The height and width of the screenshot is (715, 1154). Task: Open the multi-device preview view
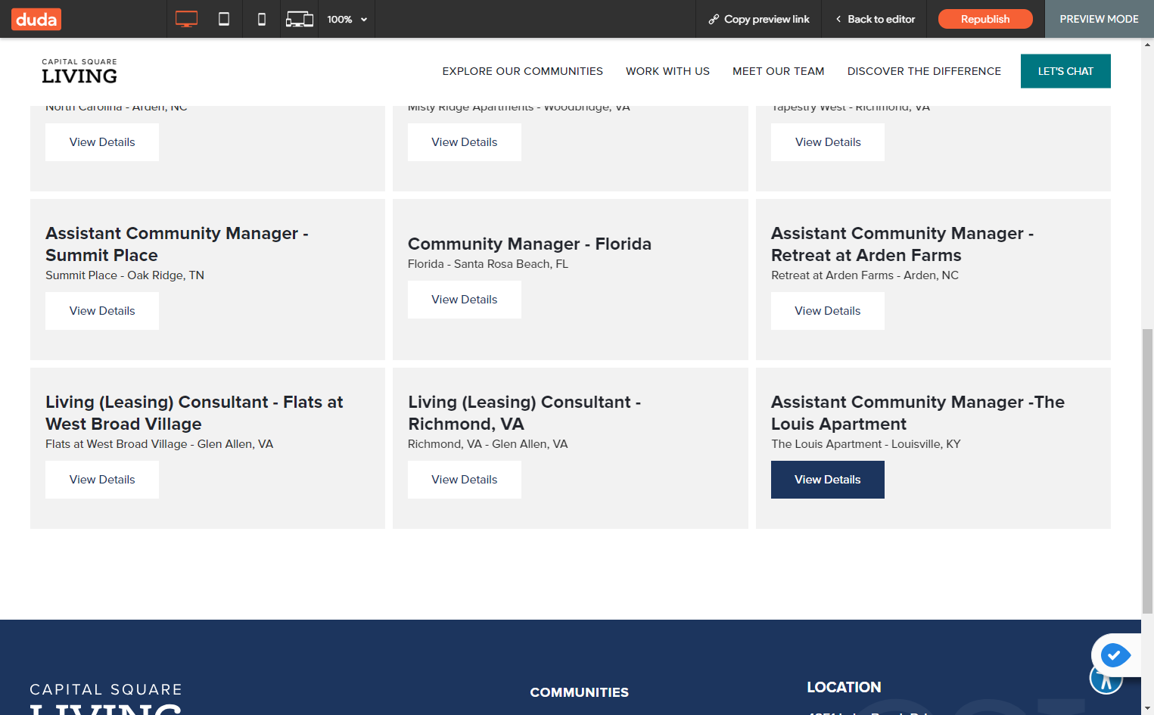point(300,19)
